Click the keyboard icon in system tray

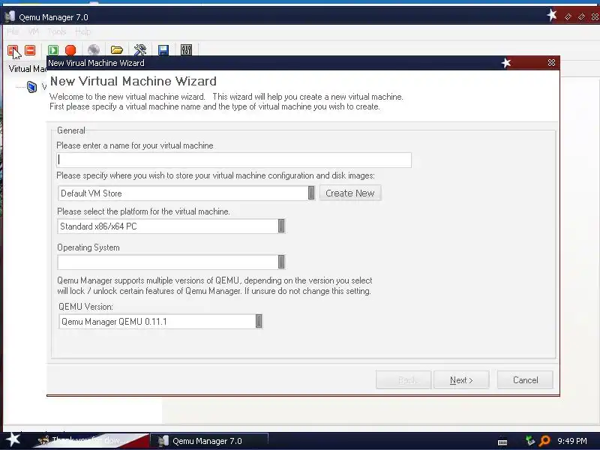coord(502,442)
